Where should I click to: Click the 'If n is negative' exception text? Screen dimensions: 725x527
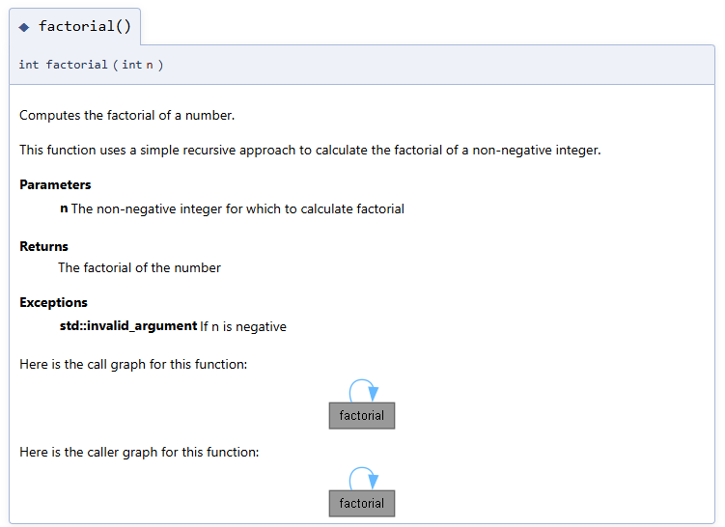(x=243, y=326)
